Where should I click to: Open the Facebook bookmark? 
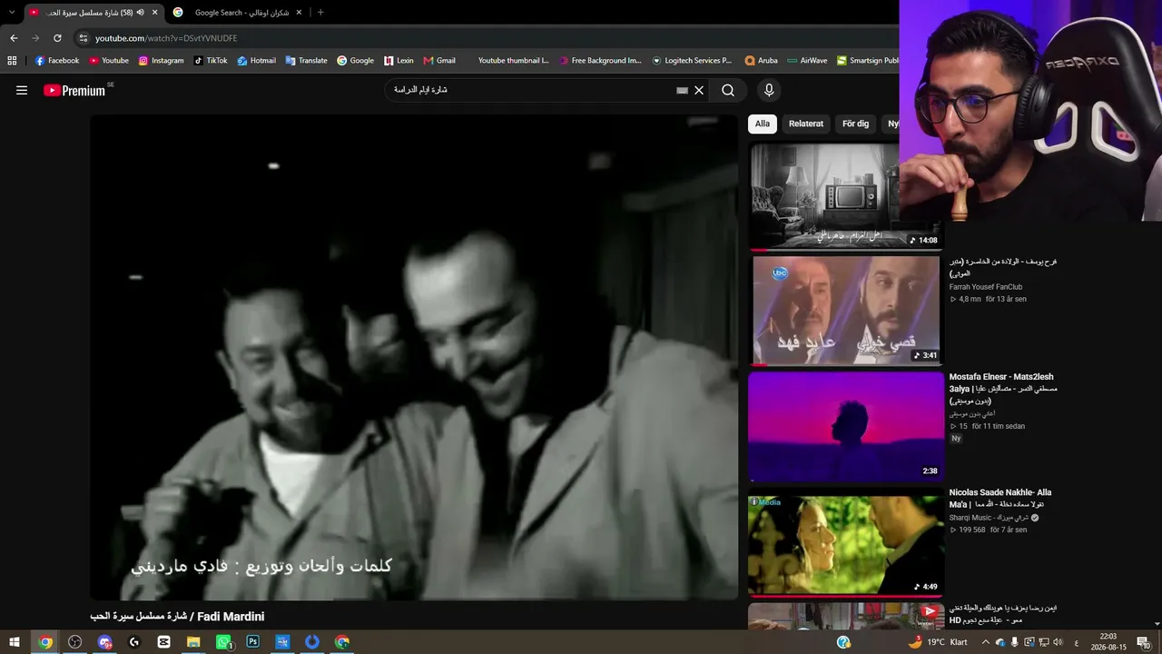click(57, 61)
